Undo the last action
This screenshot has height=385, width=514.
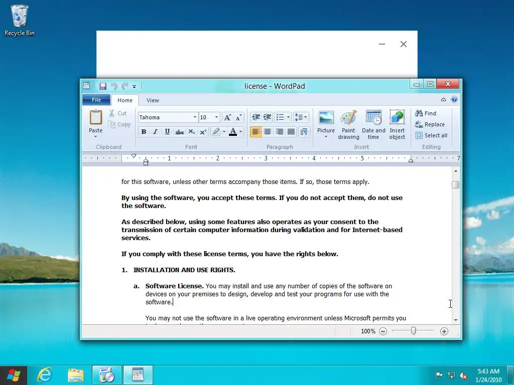114,86
